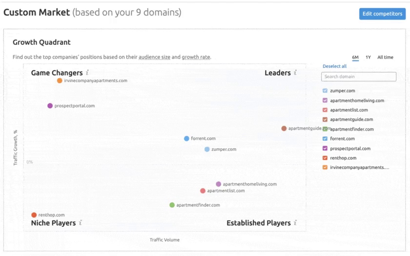Open the Niche Players info icon

pyautogui.click(x=81, y=223)
